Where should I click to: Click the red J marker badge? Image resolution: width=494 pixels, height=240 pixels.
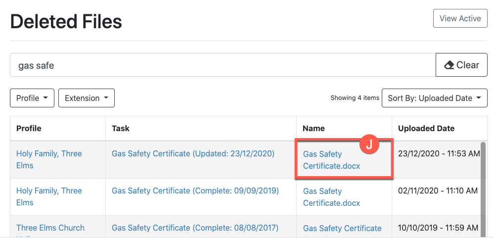[369, 145]
